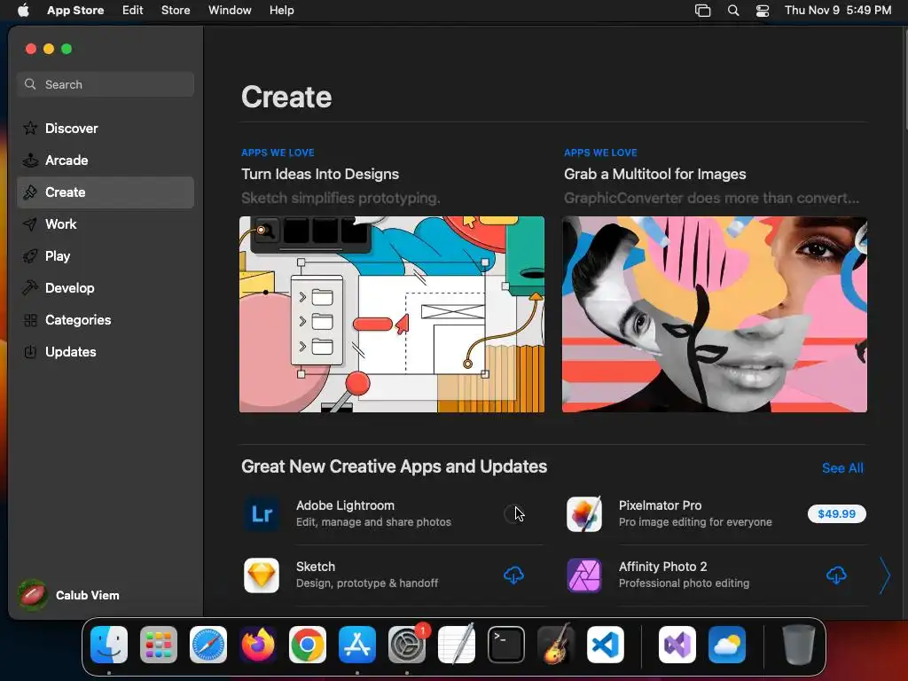Open Finder from the Dock
908x681 pixels.
(109, 645)
